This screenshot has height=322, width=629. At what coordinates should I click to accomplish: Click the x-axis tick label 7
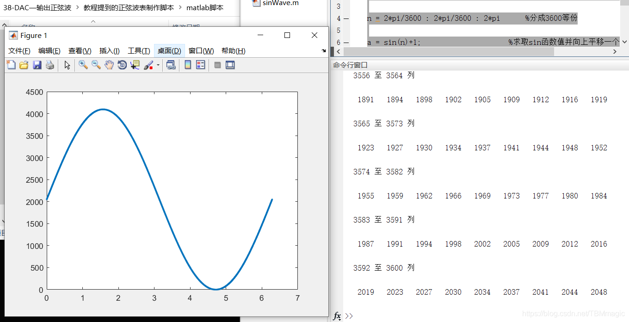297,298
